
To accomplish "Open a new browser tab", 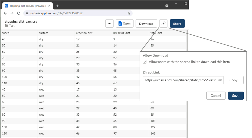I will coord(57,6).
